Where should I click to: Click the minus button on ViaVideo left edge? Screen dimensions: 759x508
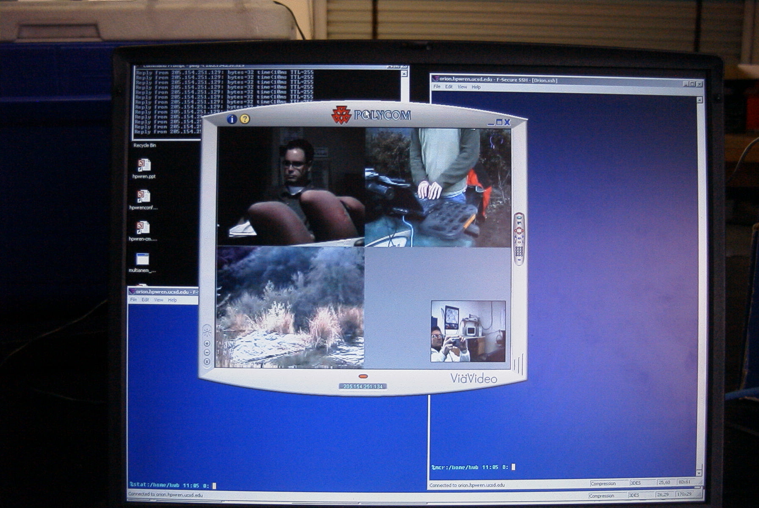click(x=207, y=353)
